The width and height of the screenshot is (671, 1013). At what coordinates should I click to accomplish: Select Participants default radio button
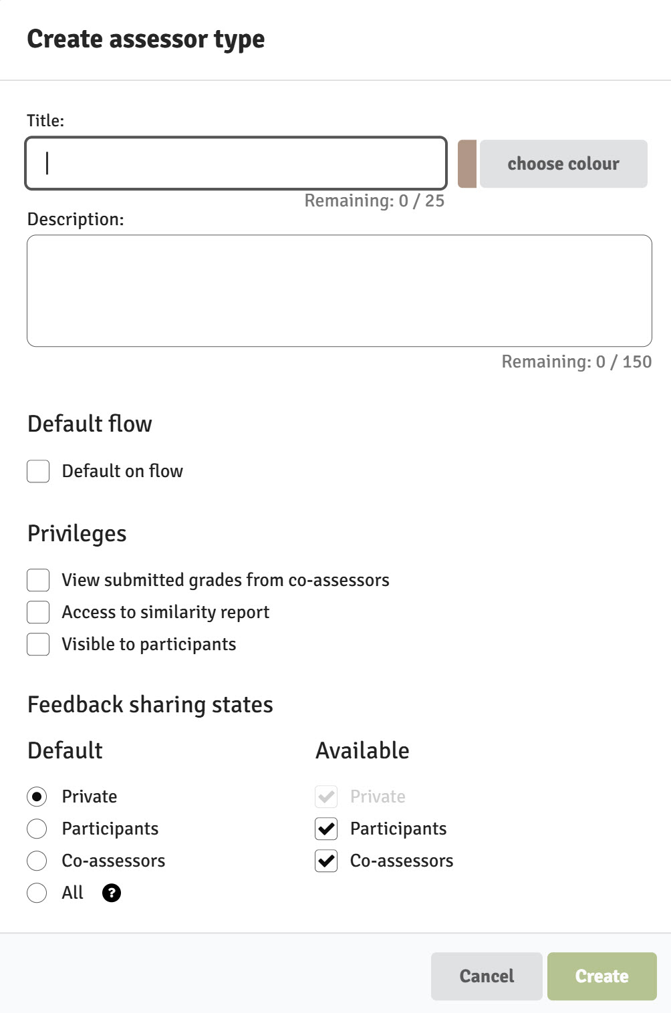pos(37,829)
